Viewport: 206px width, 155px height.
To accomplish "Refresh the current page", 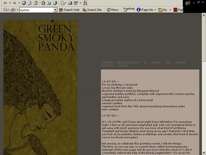I will (x=30, y=3).
